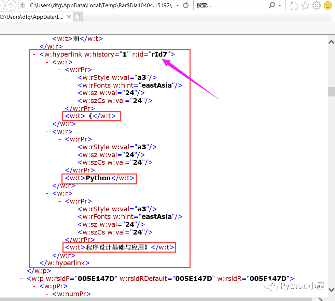Click the w:rsidRDefault="005E147D" attribute
This screenshot has height=301, width=335.
point(167,279)
